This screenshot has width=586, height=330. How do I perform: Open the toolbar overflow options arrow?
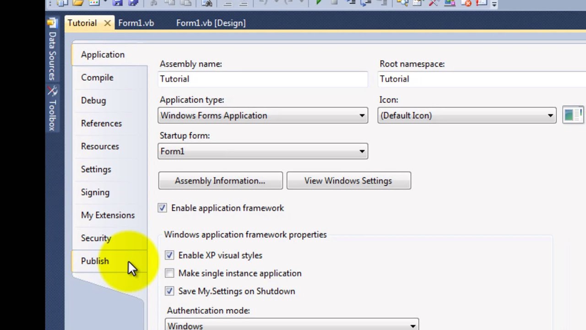[x=494, y=4]
